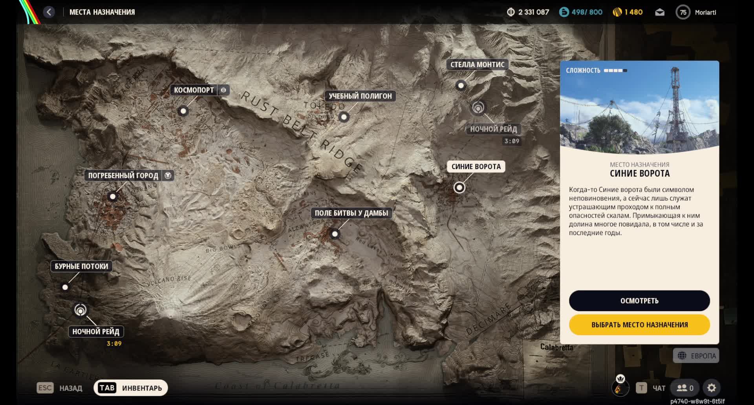The height and width of the screenshot is (405, 754).
Task: Click the 3:09 timer under Стелла Монтис raid
Action: coord(512,141)
